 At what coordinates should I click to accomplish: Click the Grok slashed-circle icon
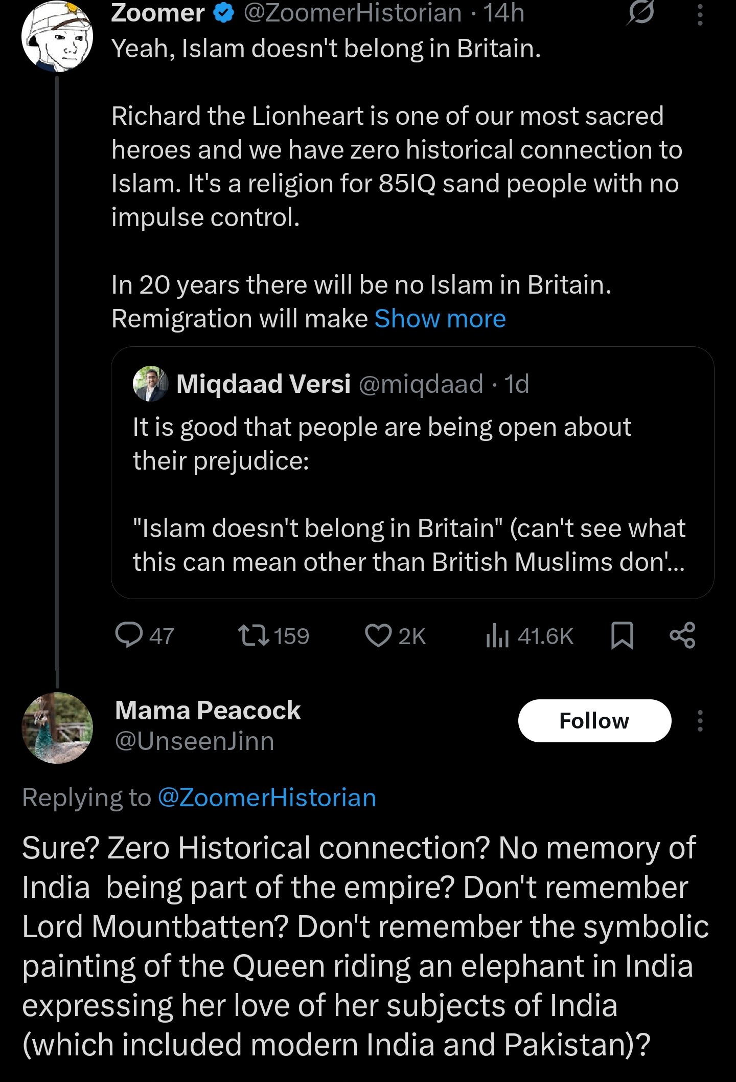pyautogui.click(x=640, y=12)
